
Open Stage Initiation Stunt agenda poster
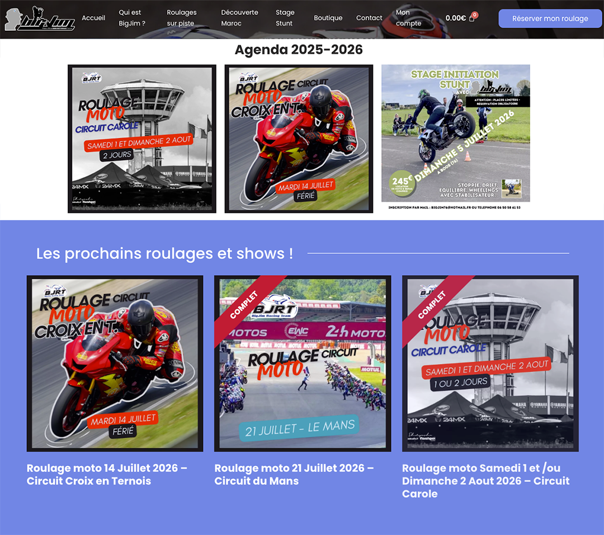pos(455,138)
